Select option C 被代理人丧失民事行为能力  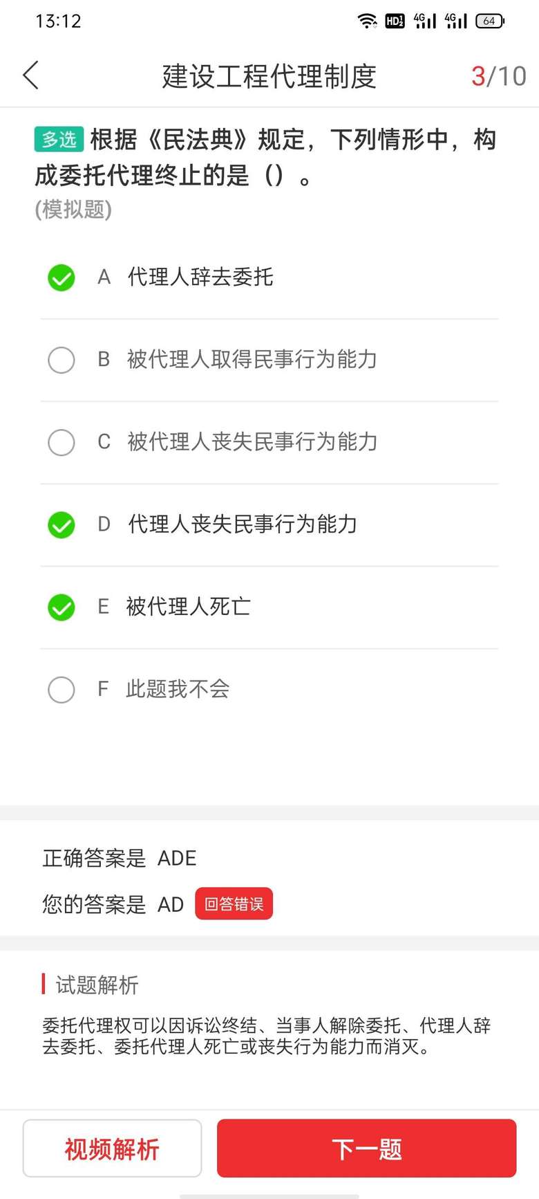[x=62, y=442]
